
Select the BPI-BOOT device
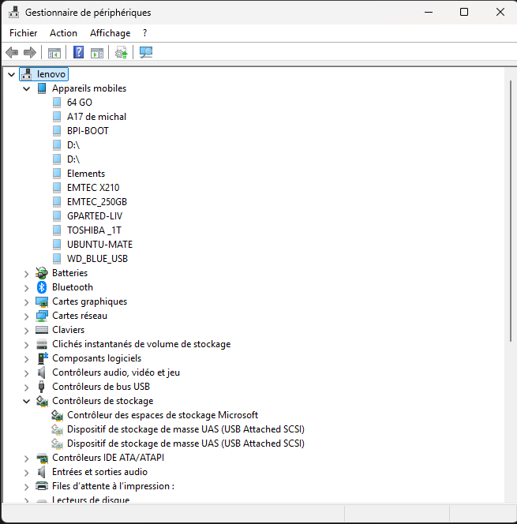click(88, 131)
